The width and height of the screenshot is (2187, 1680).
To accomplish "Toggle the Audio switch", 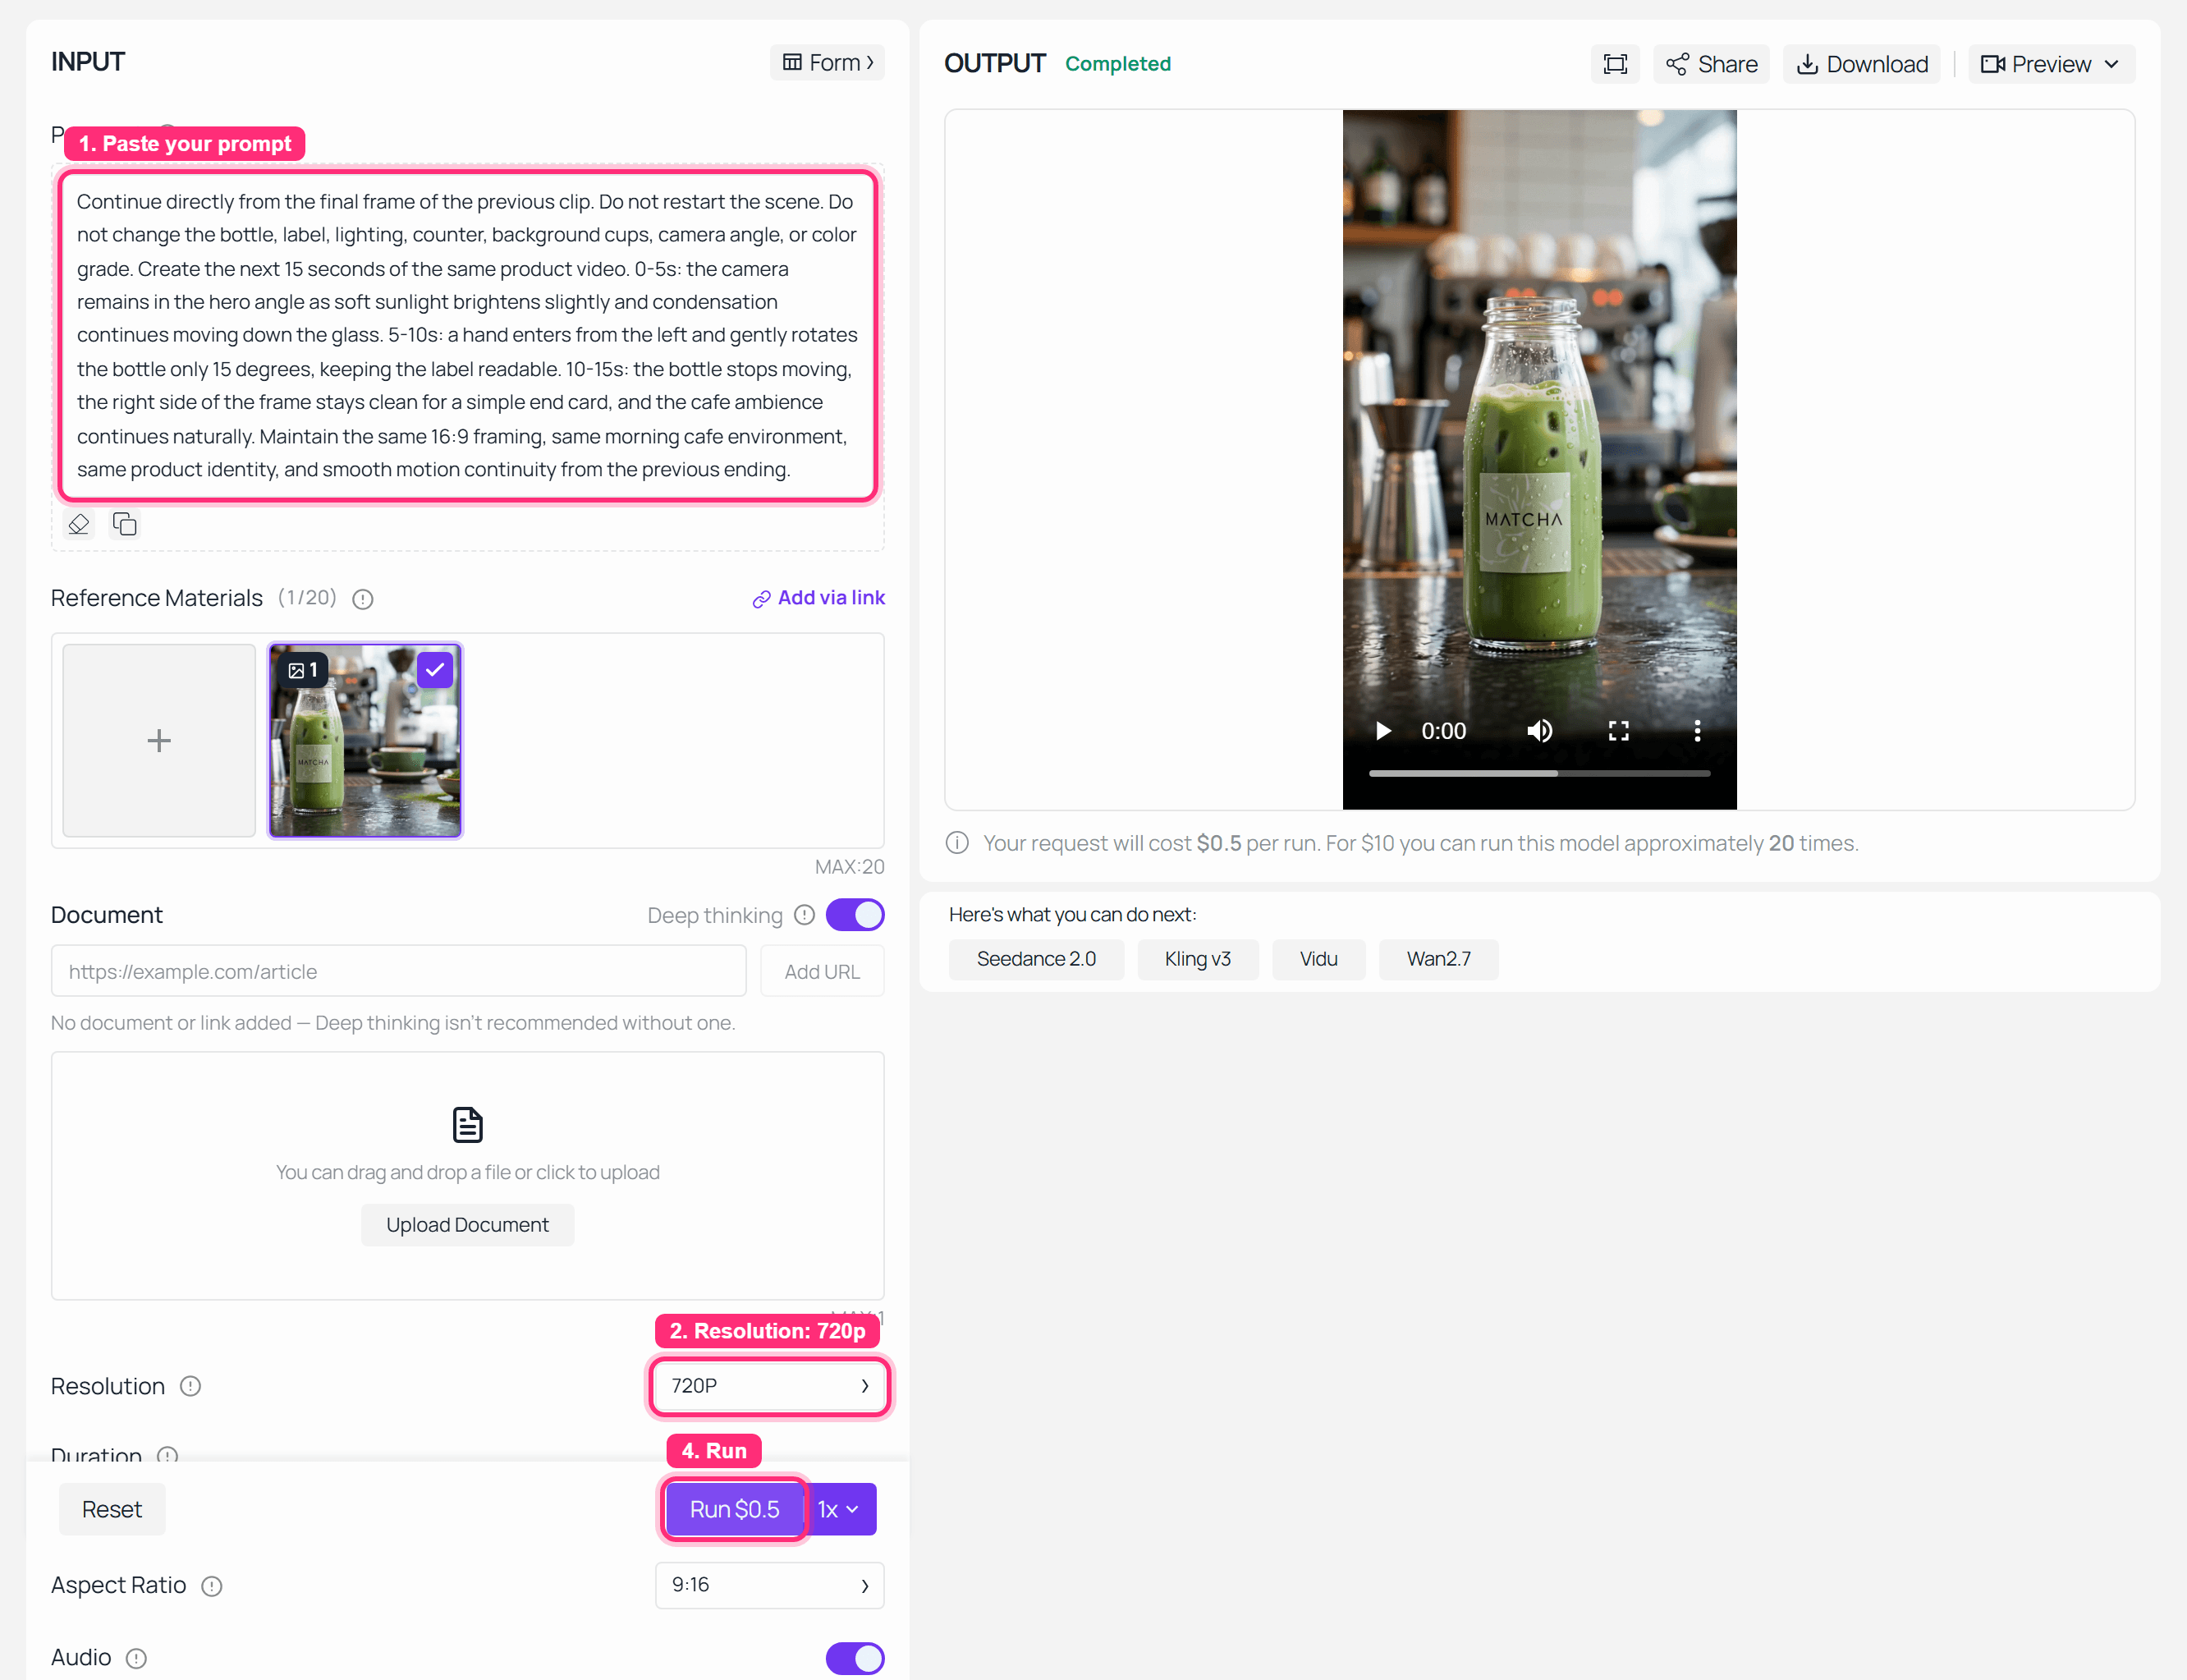I will pyautogui.click(x=855, y=1658).
